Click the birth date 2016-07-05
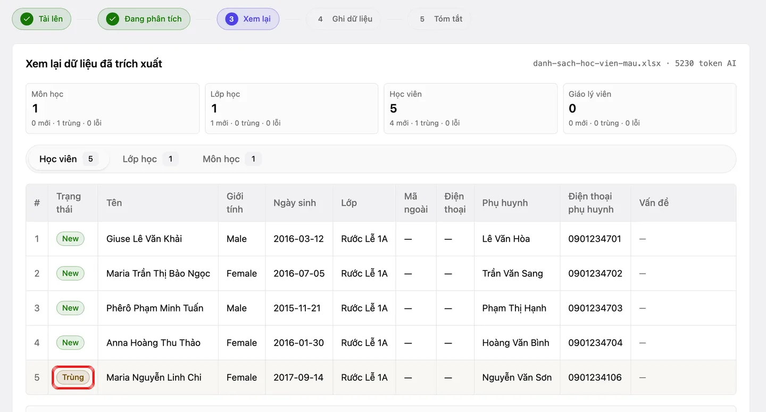766x412 pixels. pyautogui.click(x=299, y=273)
